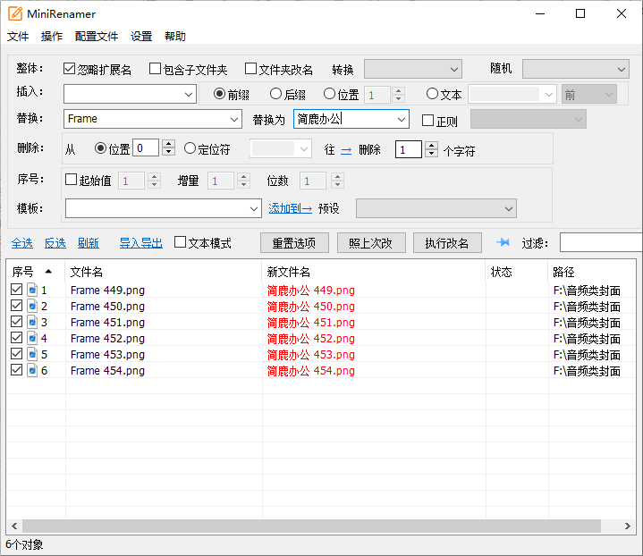
Task: Click the file icon for Frame 452.png
Action: pyautogui.click(x=31, y=338)
